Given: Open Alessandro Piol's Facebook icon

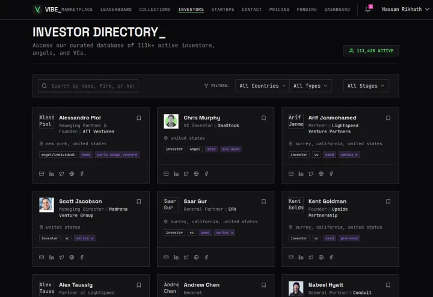Looking at the screenshot, I should tap(82, 173).
